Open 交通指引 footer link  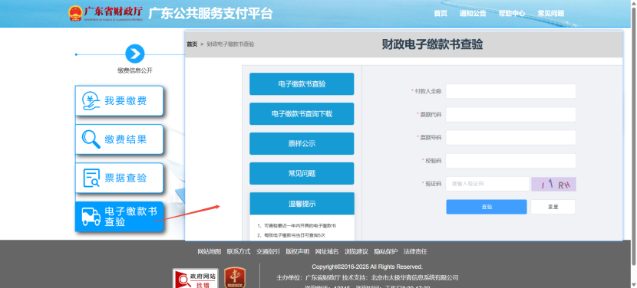(268, 251)
